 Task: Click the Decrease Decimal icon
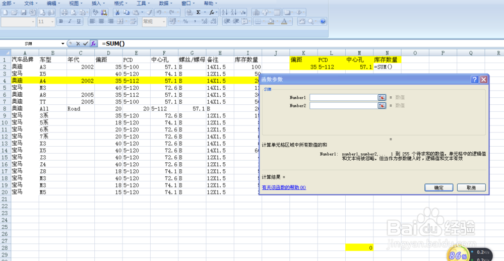[x=213, y=22]
